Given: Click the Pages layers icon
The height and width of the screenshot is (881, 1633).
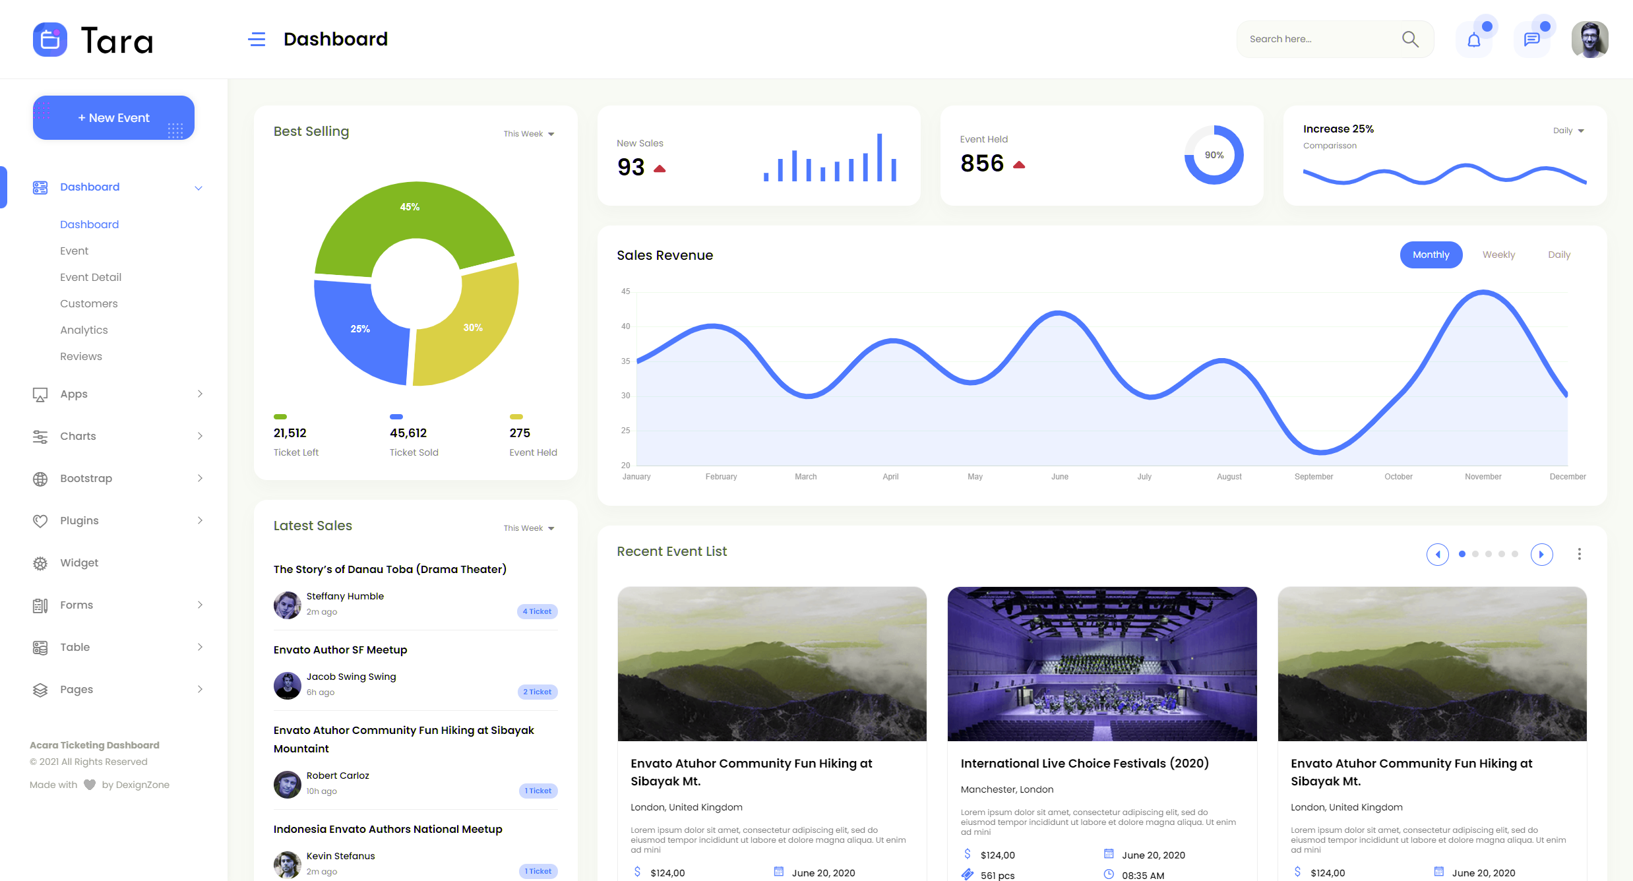Looking at the screenshot, I should tap(40, 690).
